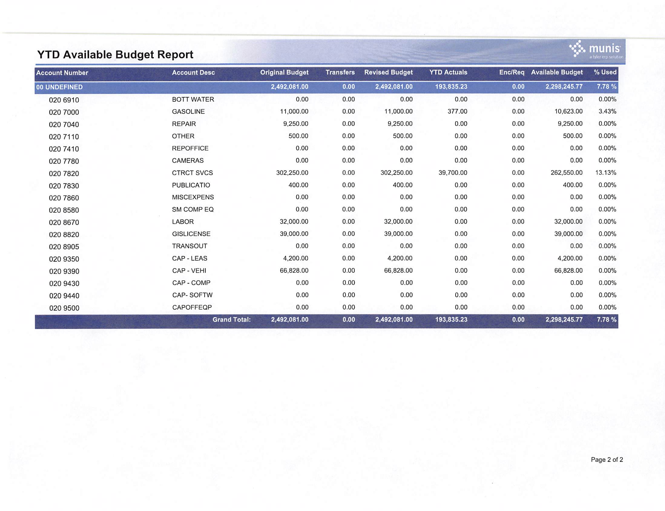Click the Enc/Req column header
Image resolution: width=665 pixels, height=511 pixels.
[x=512, y=72]
